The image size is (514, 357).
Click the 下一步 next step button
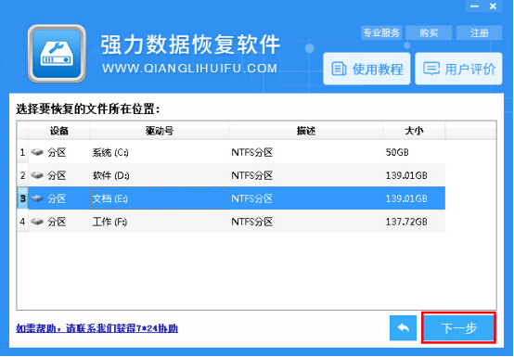(458, 327)
